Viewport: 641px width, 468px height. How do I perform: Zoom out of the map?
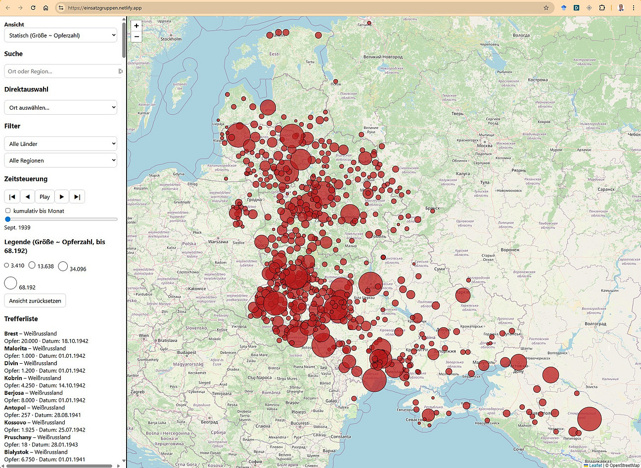(x=137, y=37)
